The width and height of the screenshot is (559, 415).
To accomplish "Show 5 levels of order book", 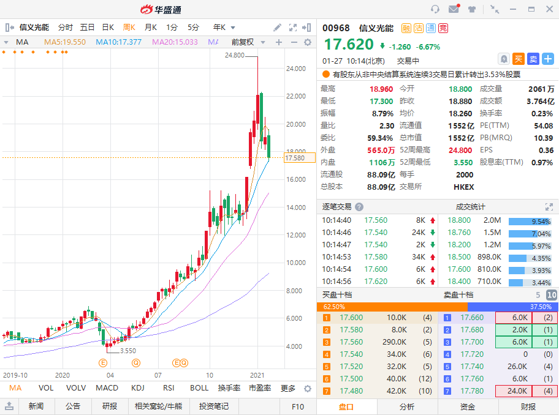I will (x=538, y=294).
